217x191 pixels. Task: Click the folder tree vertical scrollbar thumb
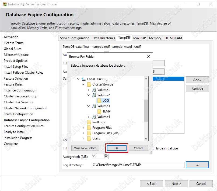click(x=146, y=111)
